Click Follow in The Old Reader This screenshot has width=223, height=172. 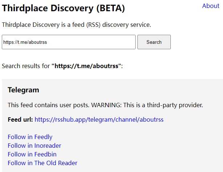point(42,163)
